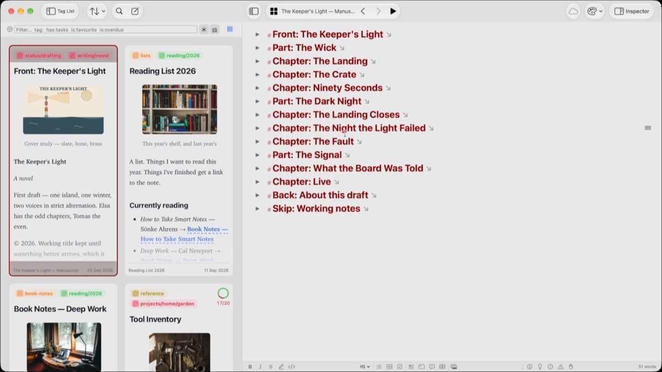Viewport: 662px width, 372px height.
Task: Show the Tag List
Action: [x=60, y=11]
